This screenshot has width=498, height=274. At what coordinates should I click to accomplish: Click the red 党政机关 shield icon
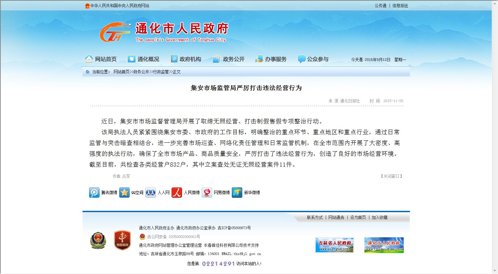[122, 240]
